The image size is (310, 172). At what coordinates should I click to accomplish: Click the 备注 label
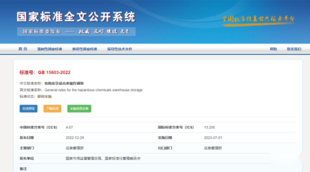pos(23,169)
